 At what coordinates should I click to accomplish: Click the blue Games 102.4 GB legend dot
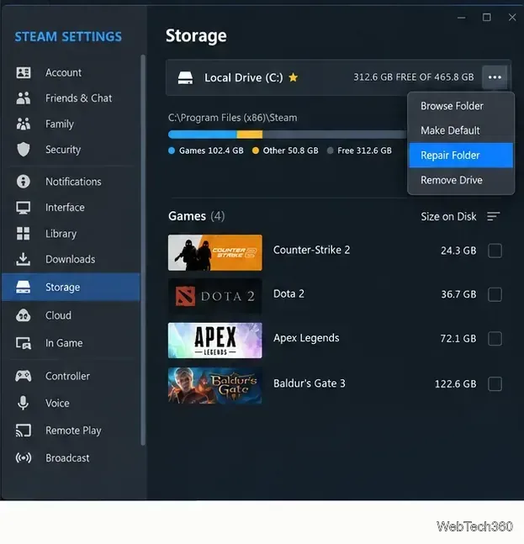click(x=172, y=151)
